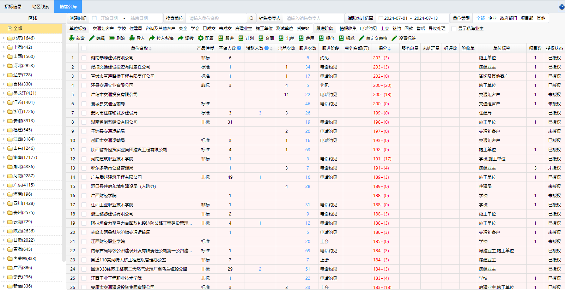Image resolution: width=565 pixels, height=290 pixels.
Task: Toggle the 显示私海业主 checkbox
Action: (x=454, y=28)
